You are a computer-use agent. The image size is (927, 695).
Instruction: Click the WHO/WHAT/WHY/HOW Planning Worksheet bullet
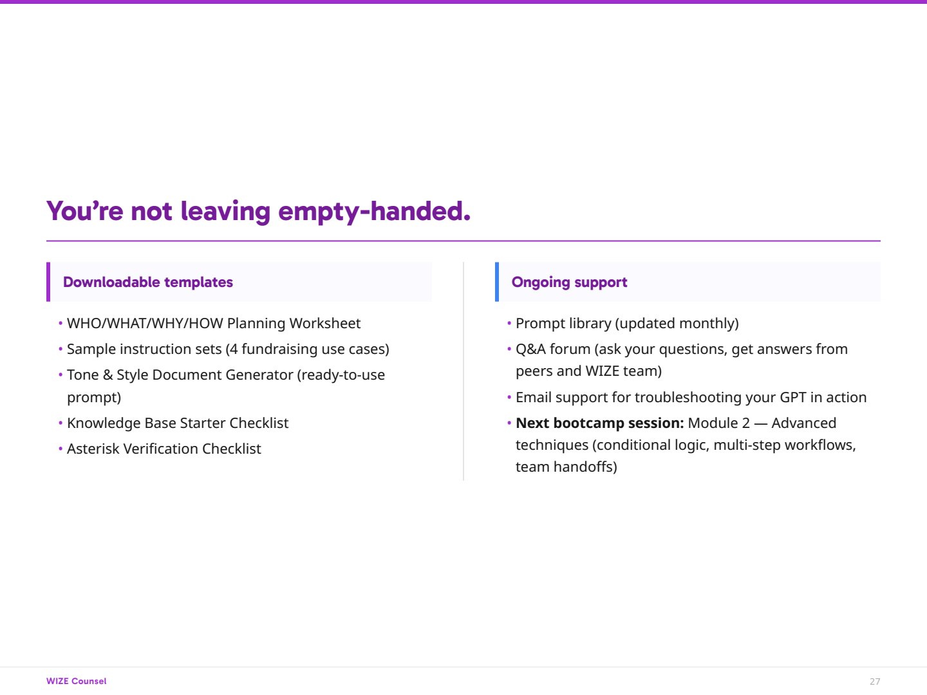coord(214,324)
